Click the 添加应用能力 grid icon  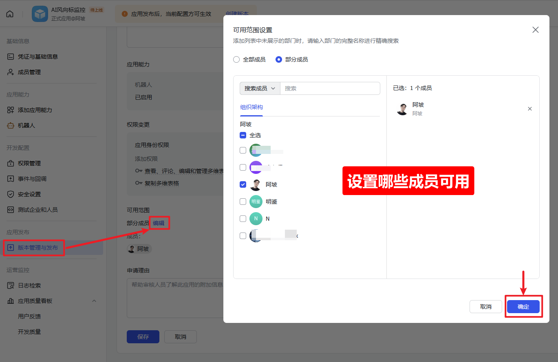pyautogui.click(x=11, y=110)
